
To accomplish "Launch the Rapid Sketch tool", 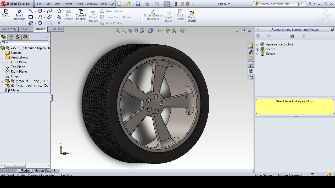I will (x=192, y=16).
